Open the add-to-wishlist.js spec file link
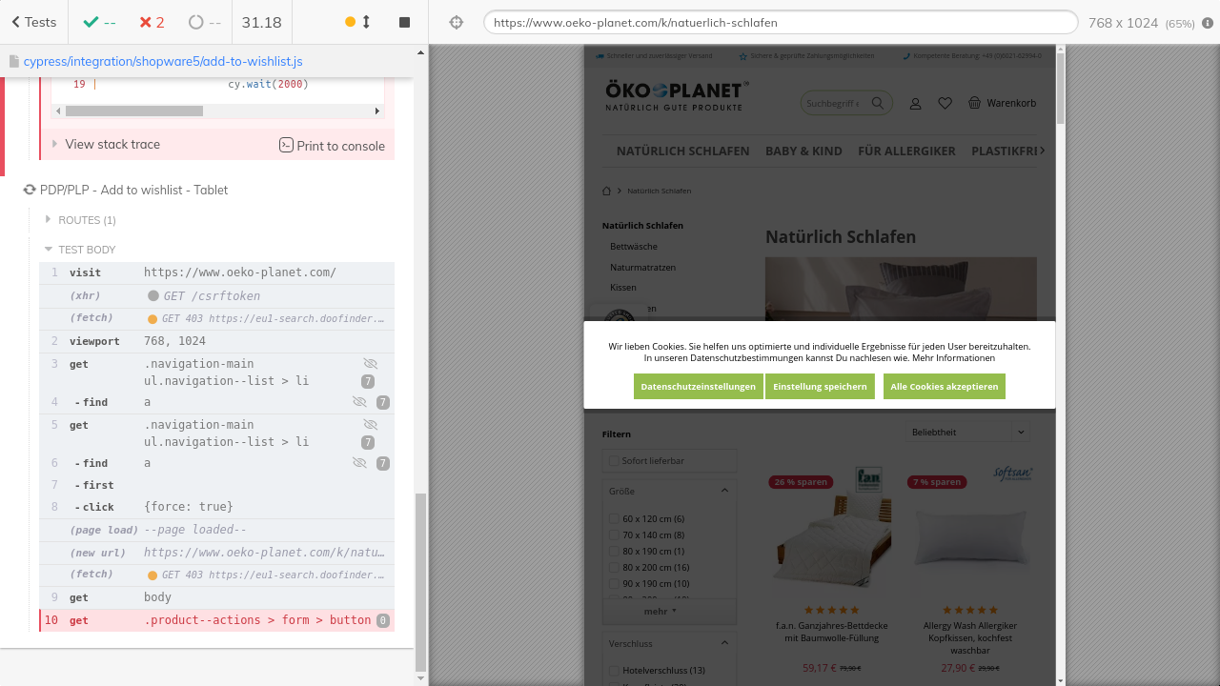 click(x=163, y=61)
